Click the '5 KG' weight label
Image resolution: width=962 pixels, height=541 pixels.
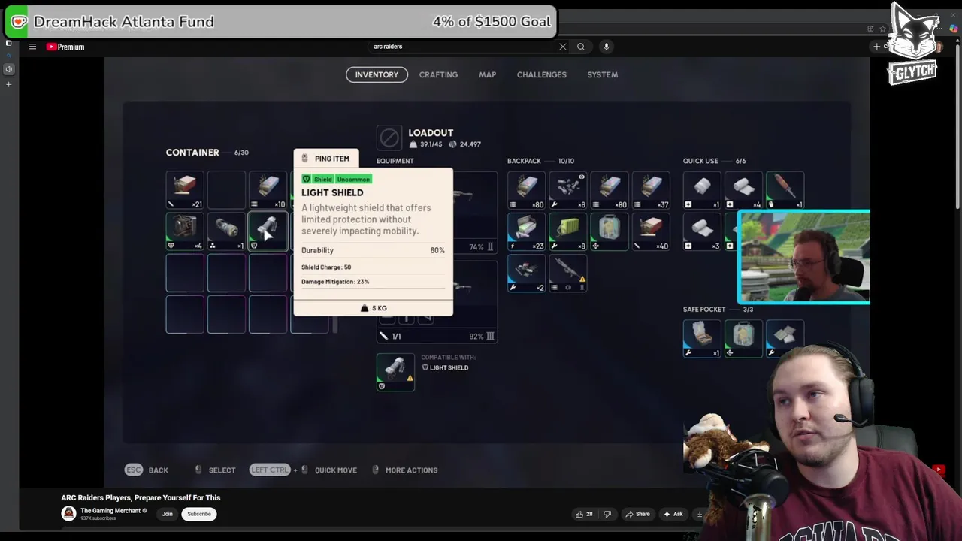(x=374, y=308)
